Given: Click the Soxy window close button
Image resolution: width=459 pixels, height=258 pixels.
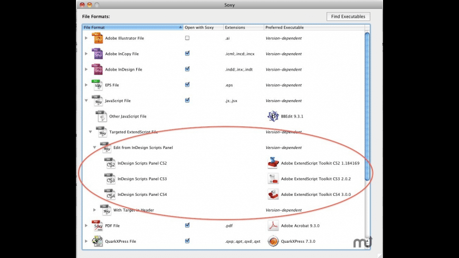Looking at the screenshot, I should coord(82,5).
